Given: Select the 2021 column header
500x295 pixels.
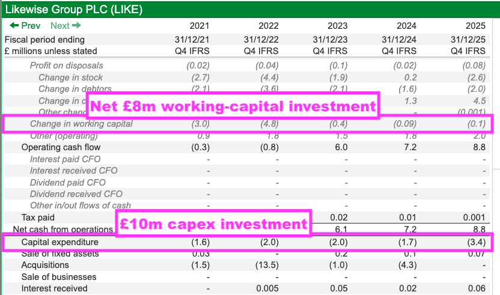Looking at the screenshot, I should (200, 26).
